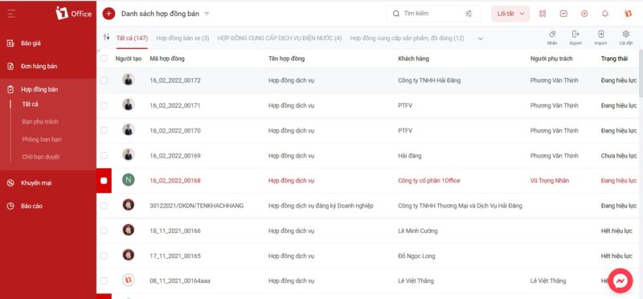
Task: Open search filter options icon
Action: tap(469, 14)
